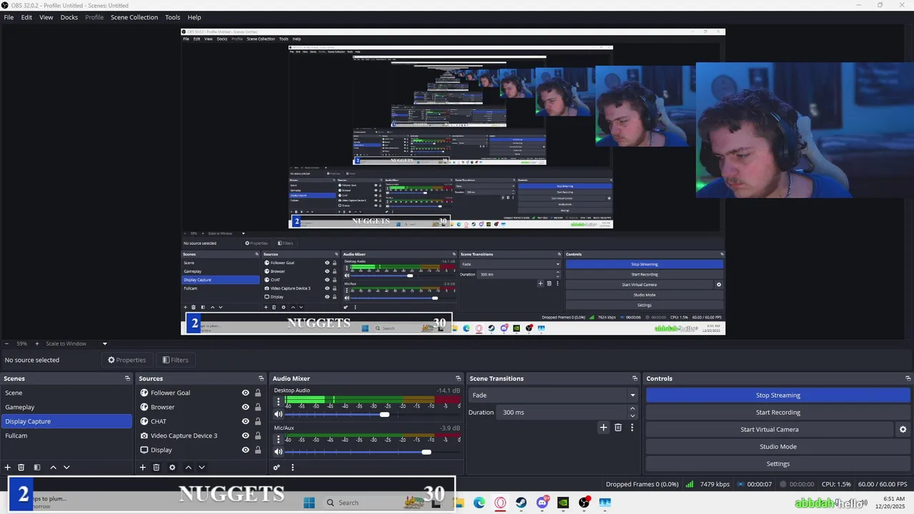Open source properties gear in Sources toolbar
This screenshot has height=514, width=914.
pos(172,467)
